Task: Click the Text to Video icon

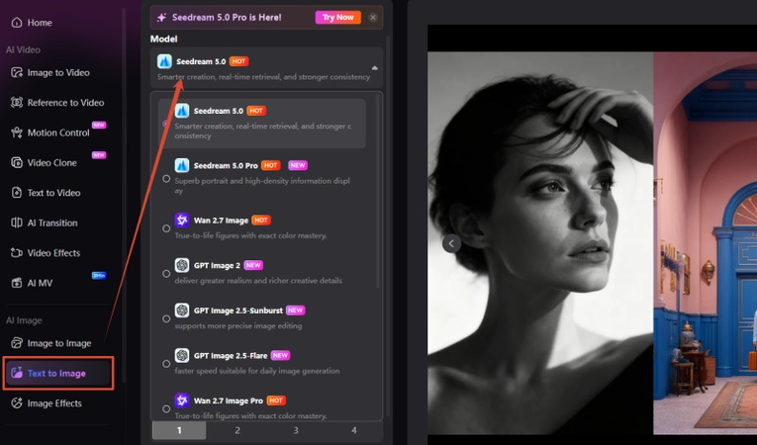Action: point(17,193)
